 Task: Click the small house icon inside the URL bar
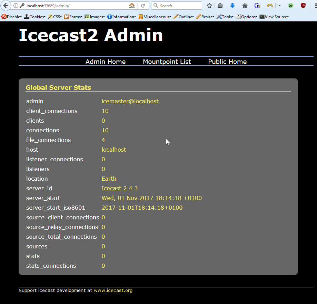(x=132, y=6)
